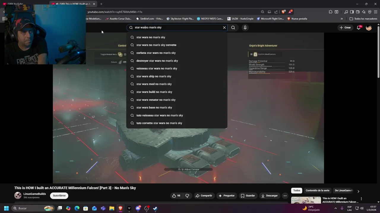Dislike the video with thumbs down
This screenshot has height=213, width=380.
(187, 196)
